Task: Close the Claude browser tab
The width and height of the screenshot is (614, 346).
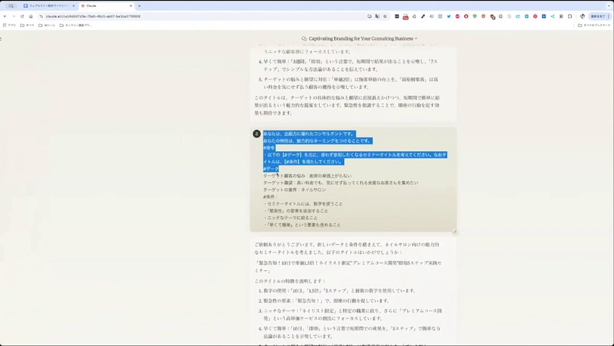Action: [130, 6]
